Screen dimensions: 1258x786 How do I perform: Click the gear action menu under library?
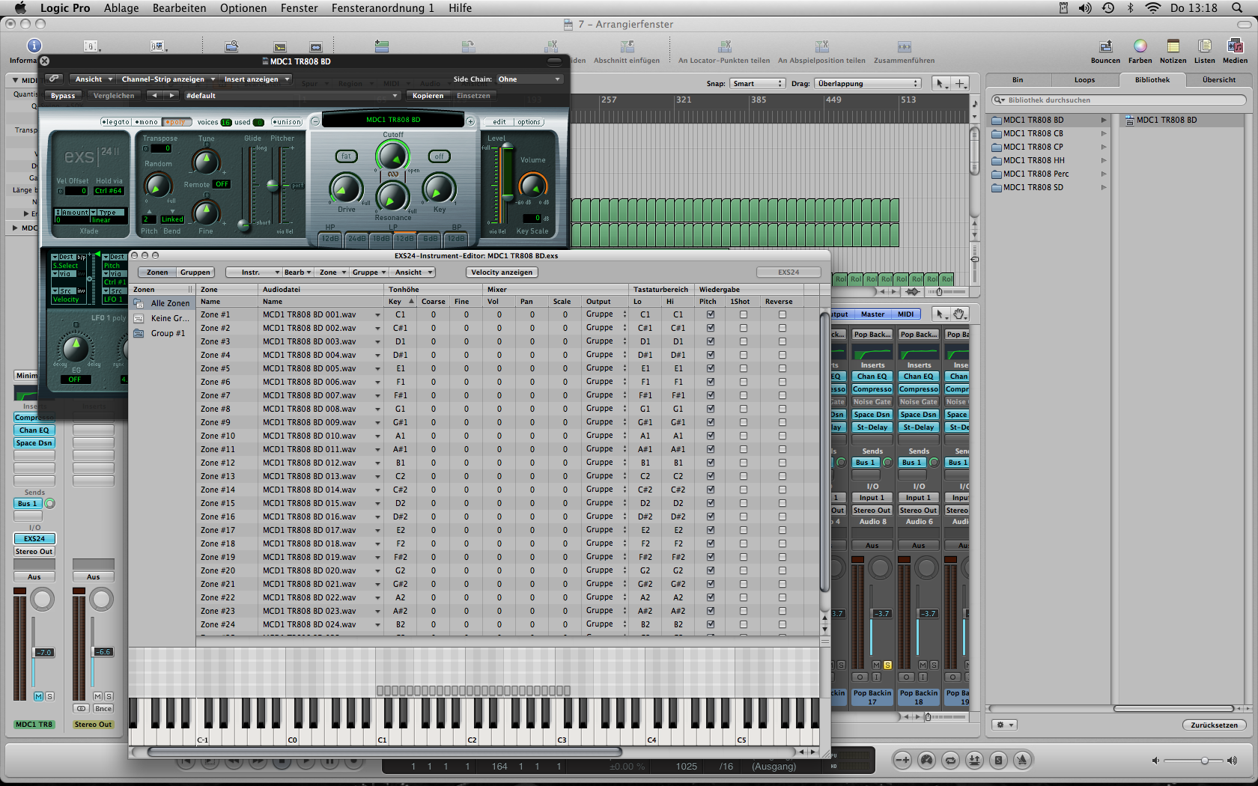pyautogui.click(x=1004, y=725)
